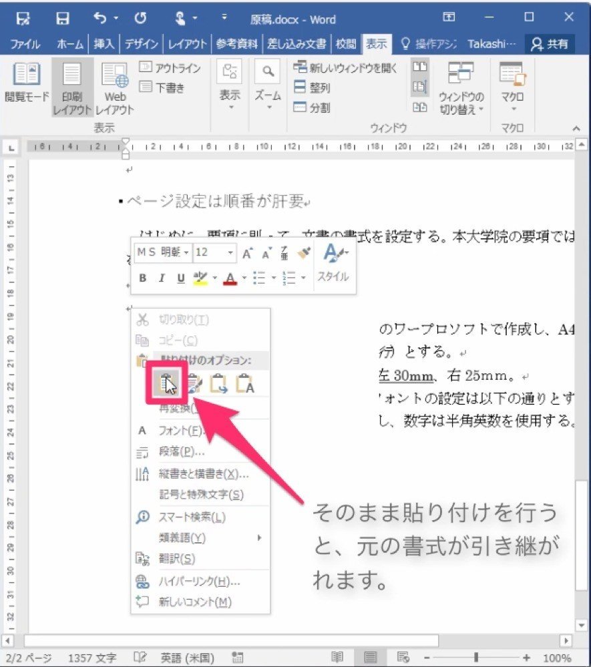Click the Undo arrow icon

point(100,18)
